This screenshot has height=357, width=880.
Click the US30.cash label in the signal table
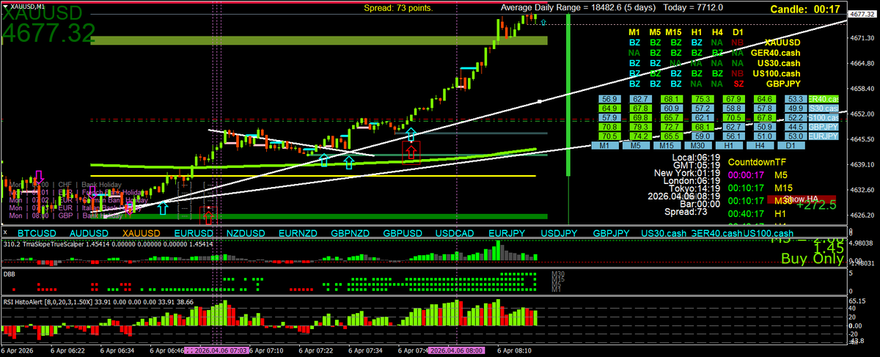(x=779, y=64)
